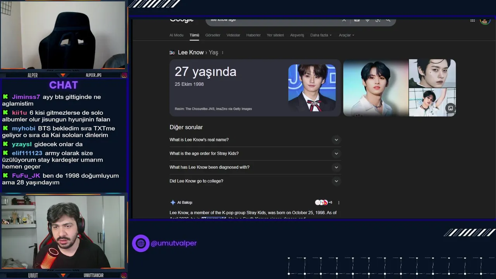Switch to the Görseller tab

point(213,35)
